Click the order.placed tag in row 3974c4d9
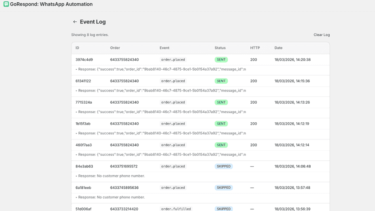375x211 pixels. 173,60
